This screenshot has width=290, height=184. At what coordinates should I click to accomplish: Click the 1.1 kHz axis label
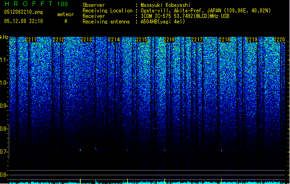pyautogui.click(x=4, y=60)
